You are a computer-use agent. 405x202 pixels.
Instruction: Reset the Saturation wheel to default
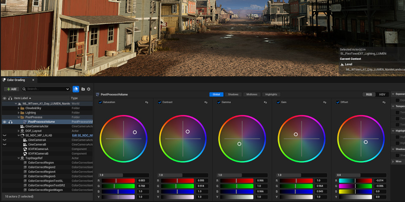click(x=147, y=102)
